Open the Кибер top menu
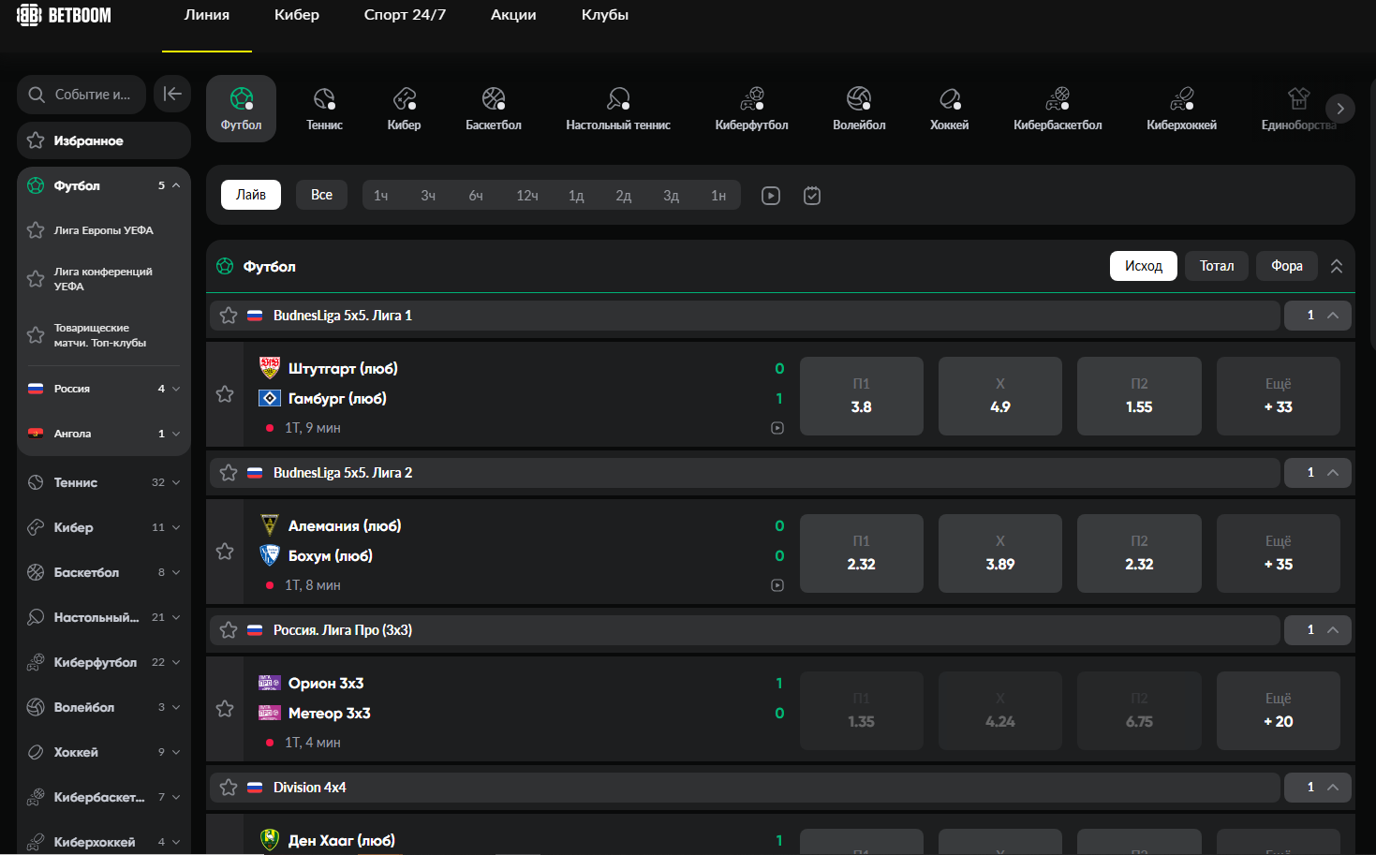 click(x=297, y=15)
